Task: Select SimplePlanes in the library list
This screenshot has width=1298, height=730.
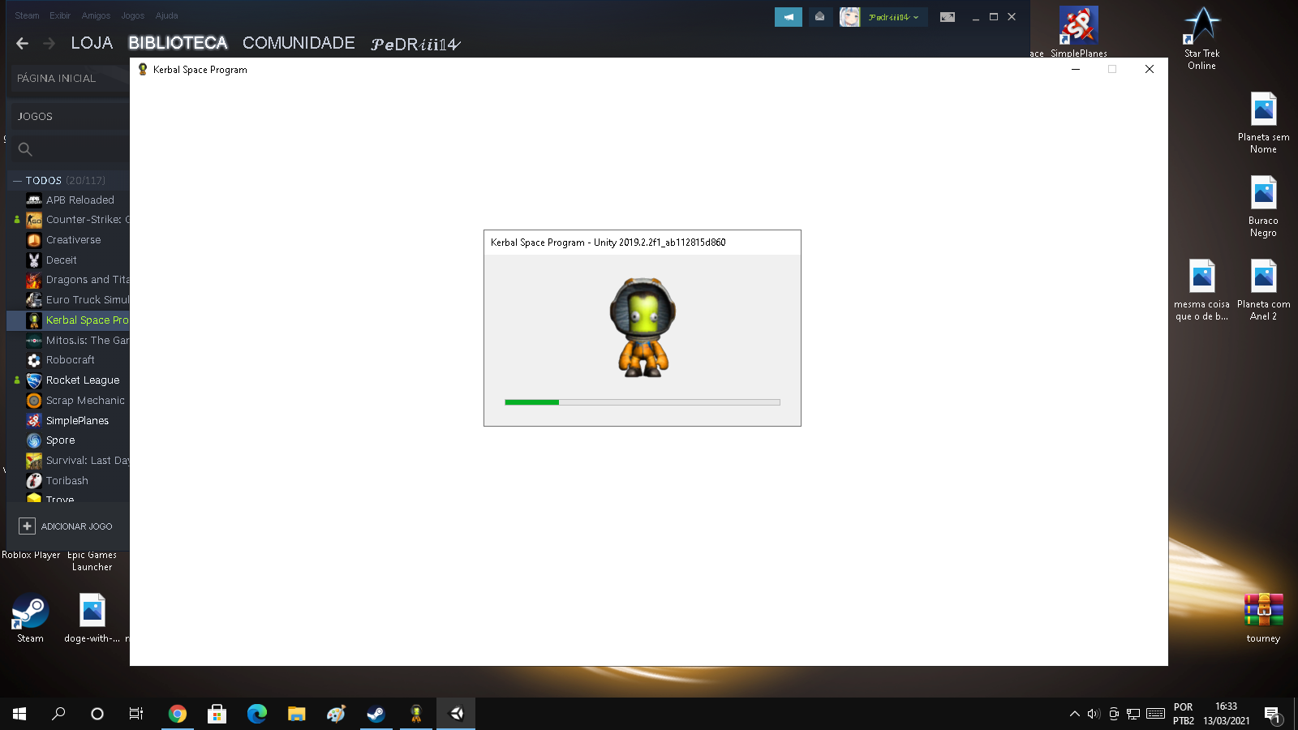Action: pyautogui.click(x=77, y=421)
